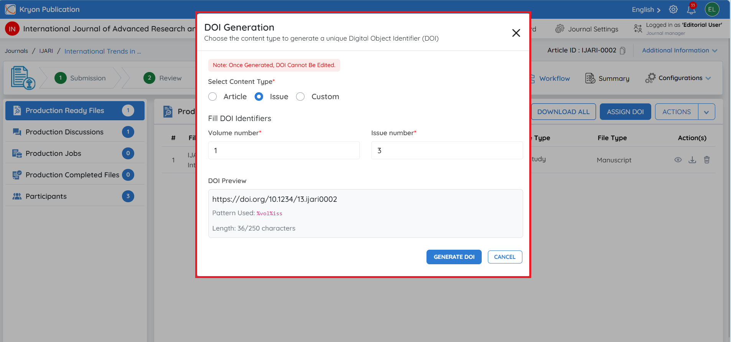The height and width of the screenshot is (342, 731).
Task: Click the EL user avatar
Action: (712, 10)
